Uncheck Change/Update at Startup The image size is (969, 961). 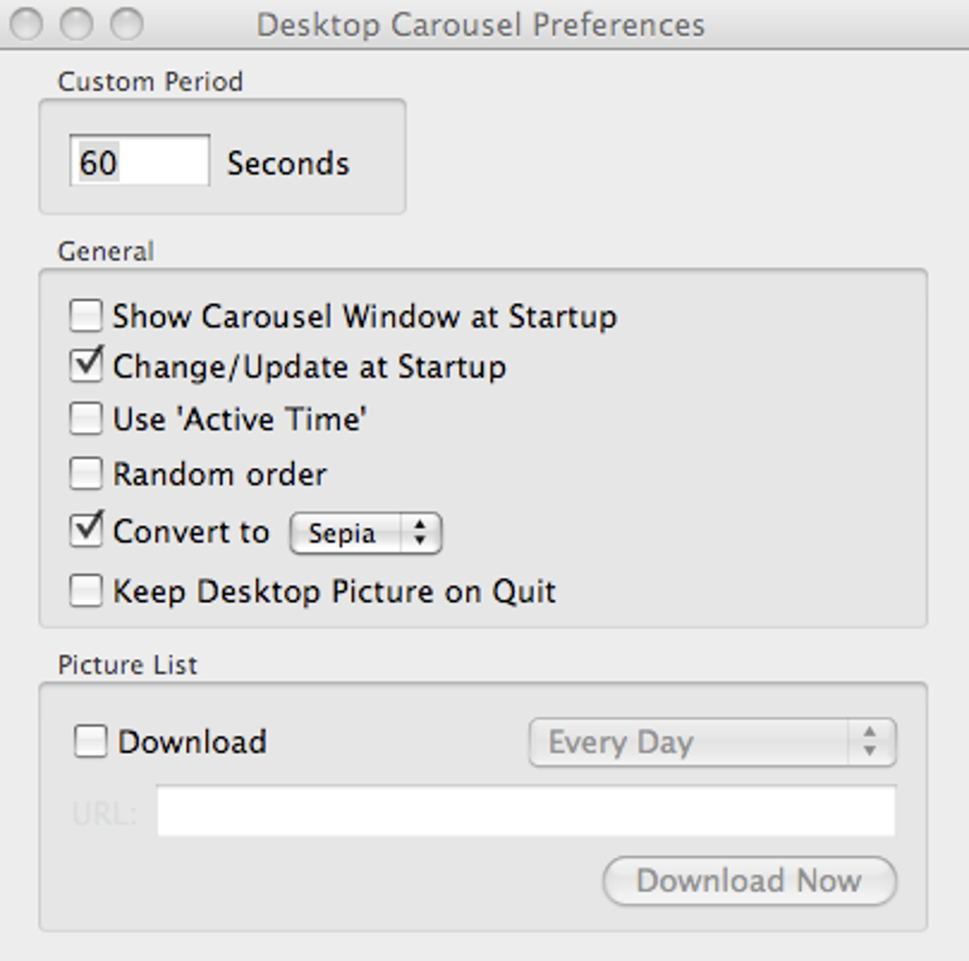(x=85, y=367)
